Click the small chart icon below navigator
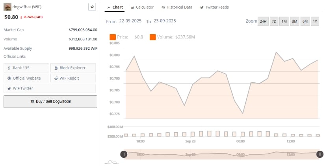325x166 pixels. (112, 162)
